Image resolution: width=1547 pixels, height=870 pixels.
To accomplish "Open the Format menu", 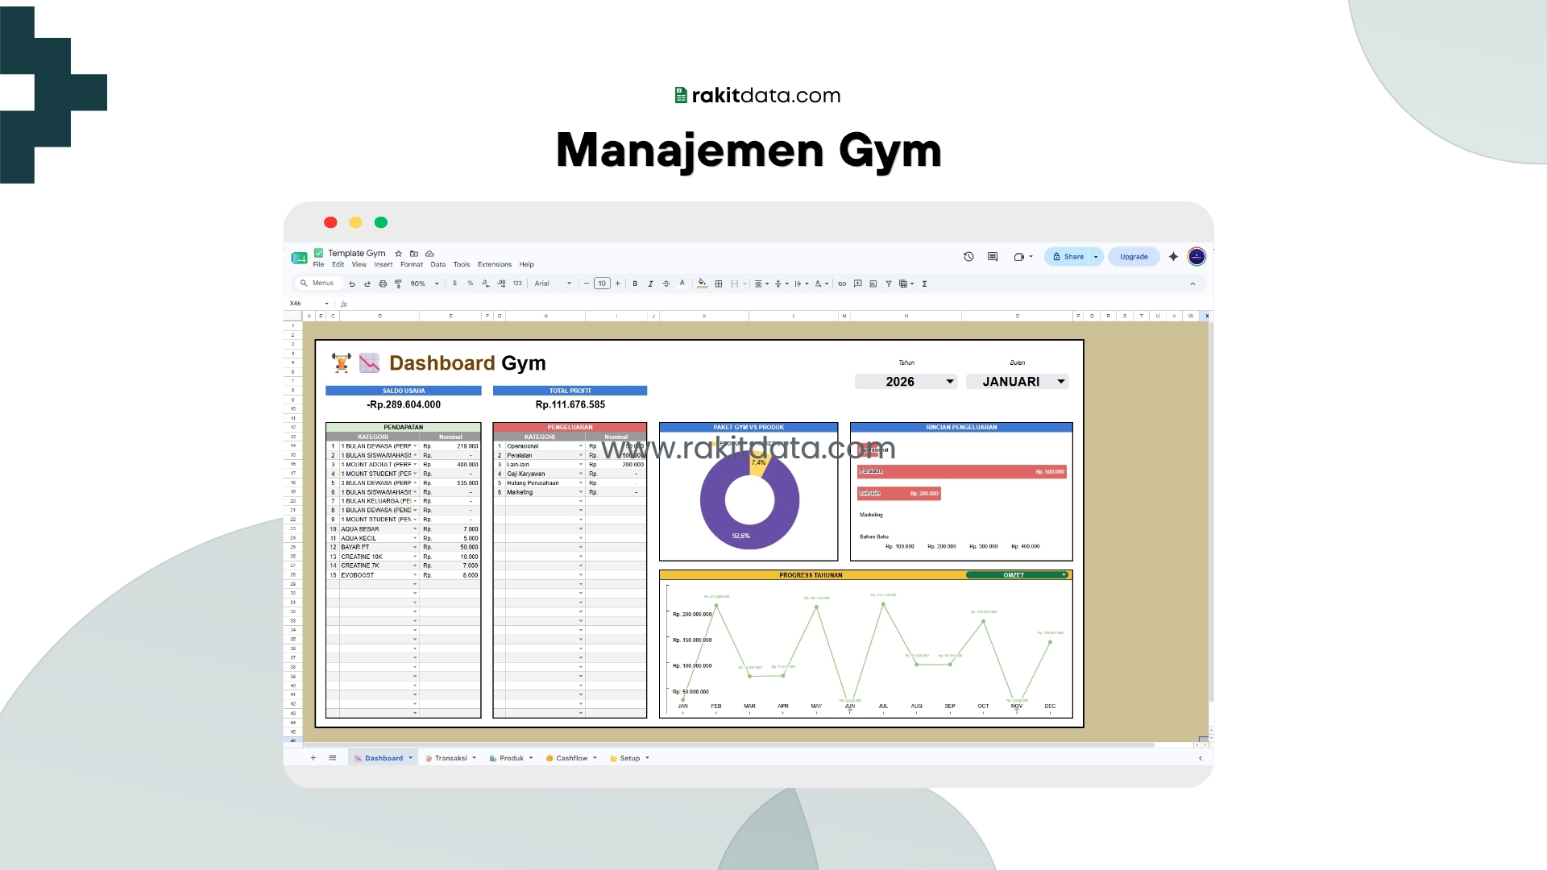I will pos(412,264).
